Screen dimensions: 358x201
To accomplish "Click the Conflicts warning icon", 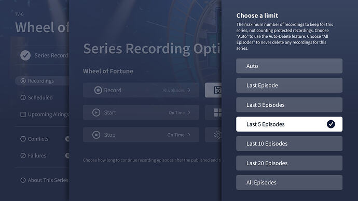I will pos(23,139).
